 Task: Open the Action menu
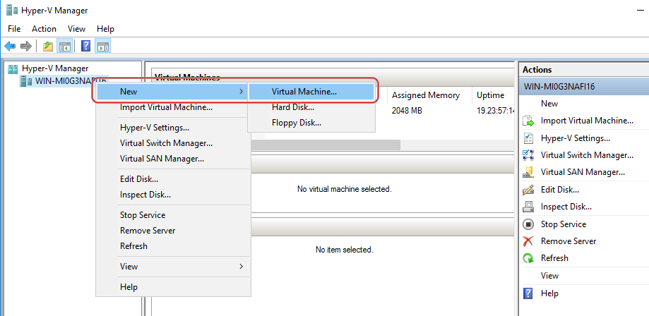(44, 29)
